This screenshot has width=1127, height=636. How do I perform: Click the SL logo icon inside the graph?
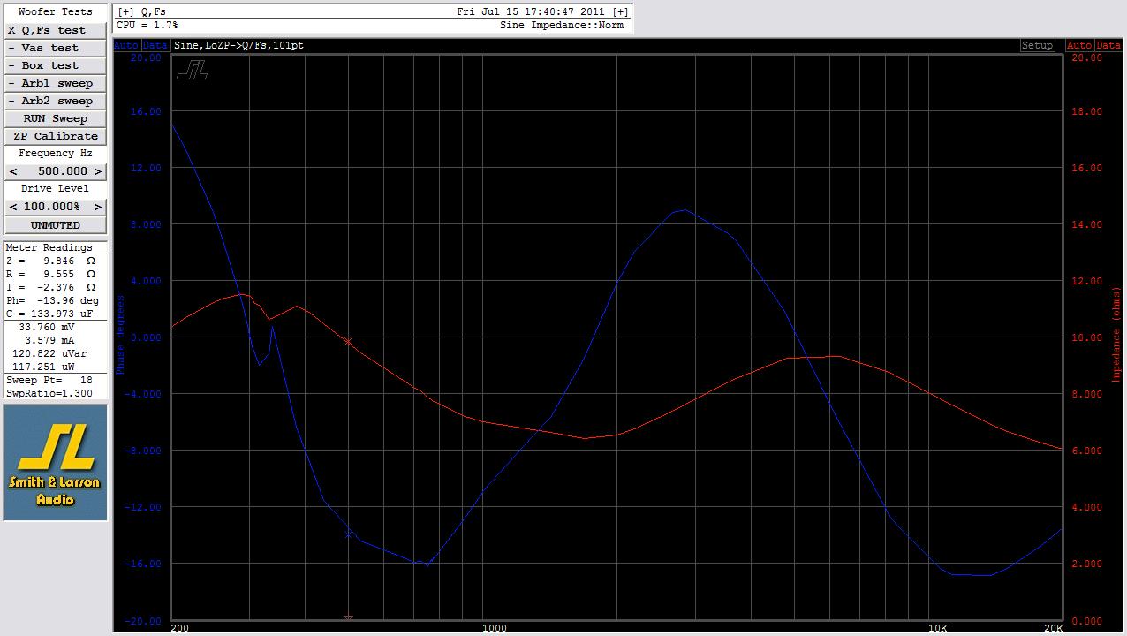click(192, 70)
